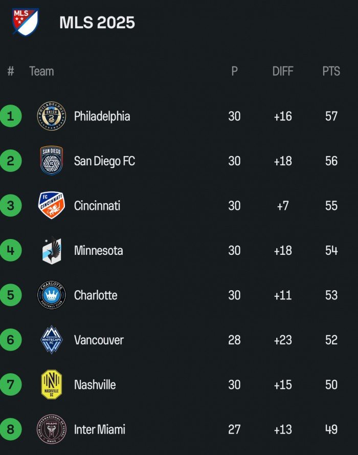
Task: Select the San Diego FC badge
Action: pyautogui.click(x=51, y=161)
